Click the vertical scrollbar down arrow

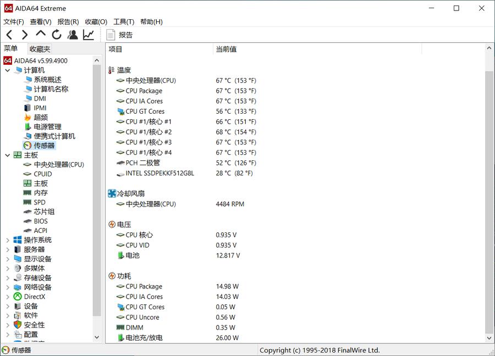point(490,339)
